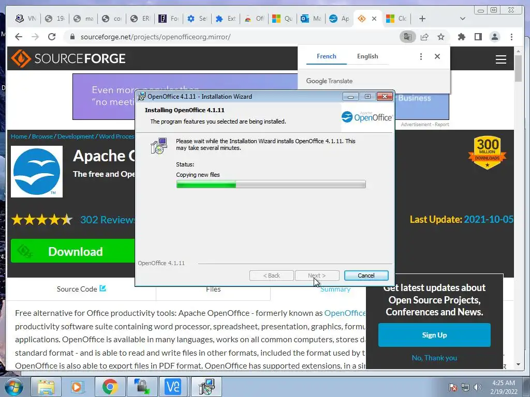Open the Development breadcrumb link
The width and height of the screenshot is (530, 397).
point(76,136)
